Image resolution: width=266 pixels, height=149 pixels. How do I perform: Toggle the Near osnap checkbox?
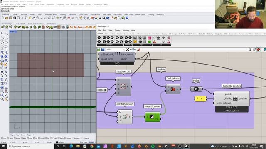8,139
